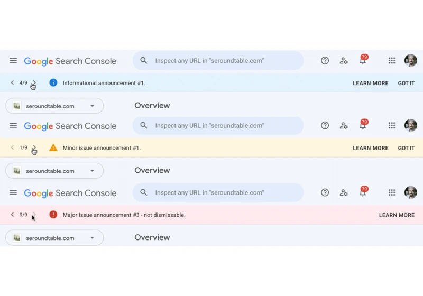This screenshot has height=296, width=423.
Task: Click Overview heading below Minor issue banner
Action: [152, 170]
